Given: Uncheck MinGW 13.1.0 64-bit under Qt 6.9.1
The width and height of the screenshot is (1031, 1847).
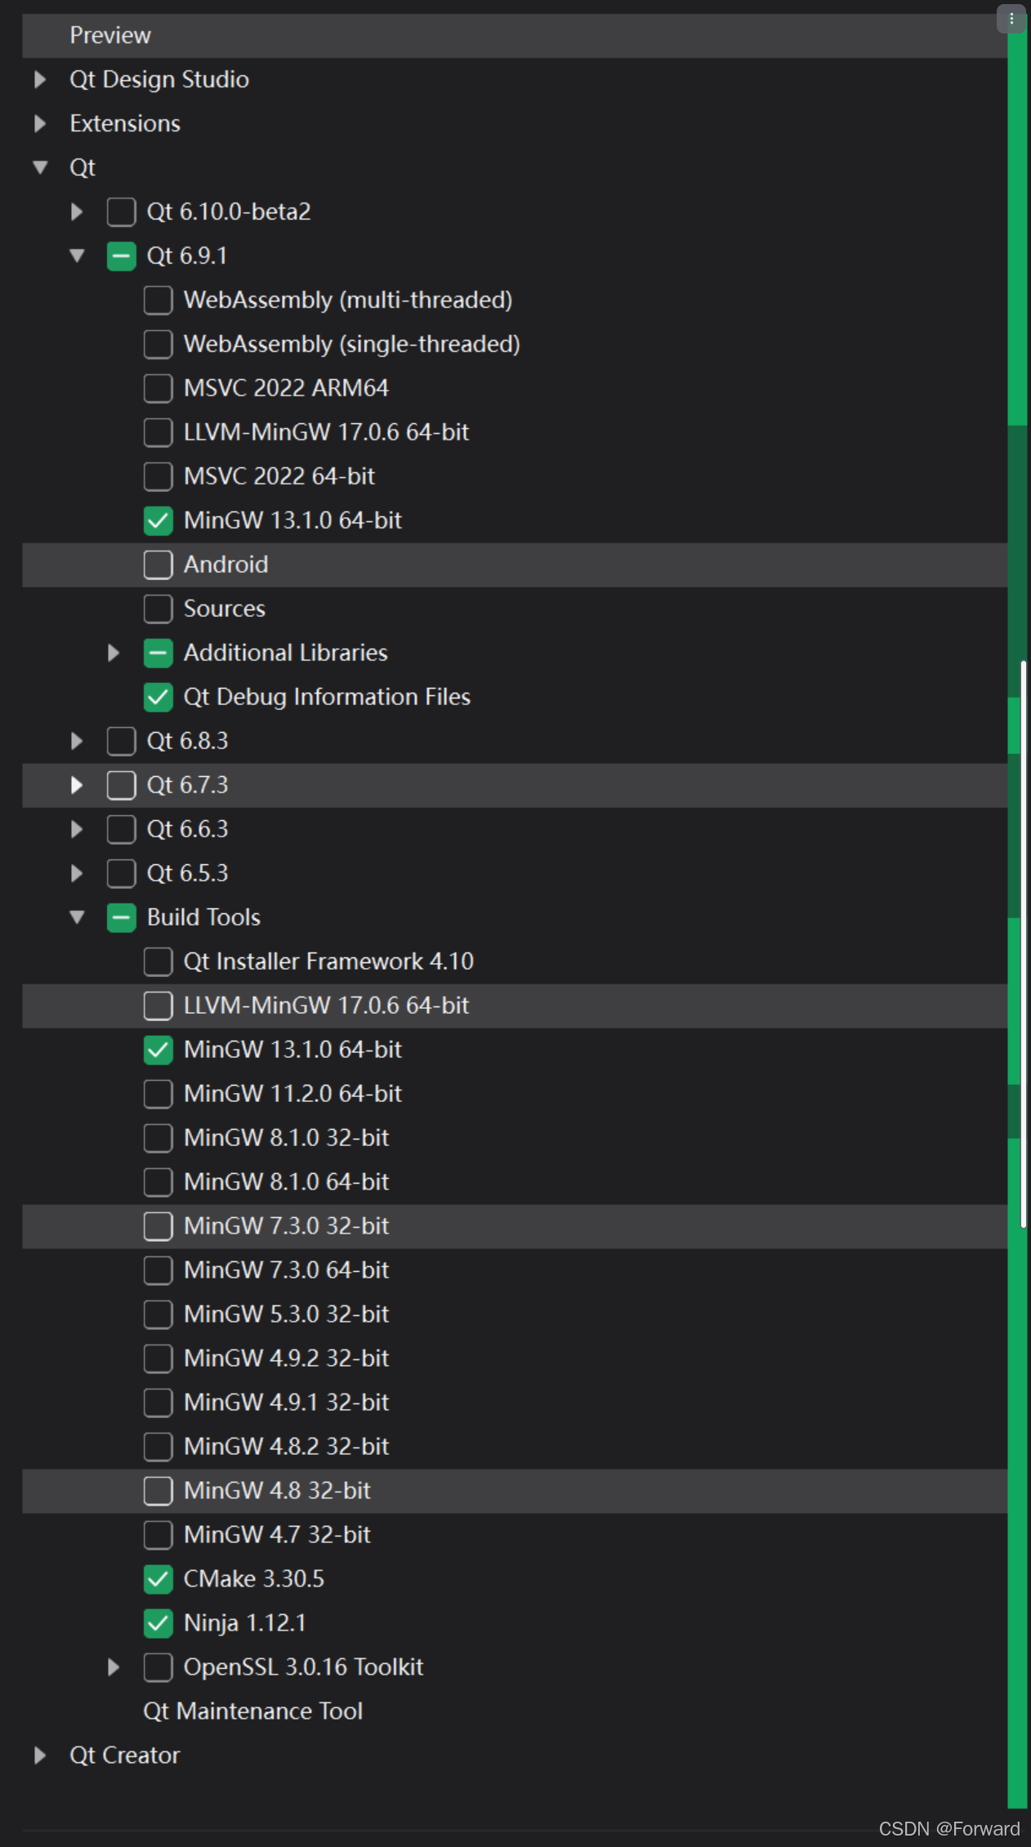Looking at the screenshot, I should (158, 520).
